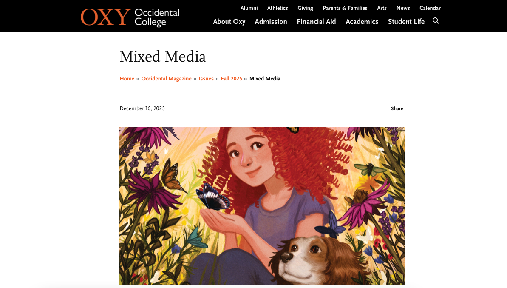The image size is (507, 288).
Task: Go to Home breadcrumb
Action: tap(127, 79)
